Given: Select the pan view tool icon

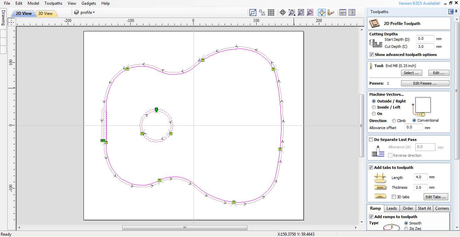Looking at the screenshot, I should point(283,12).
